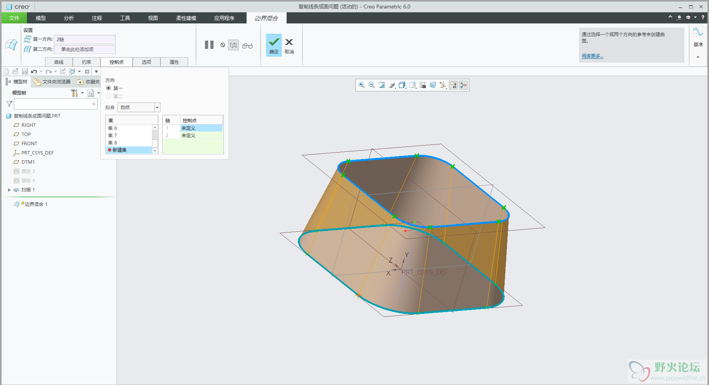The image size is (709, 385).
Task: Select the 第一 direction radio button
Action: 108,88
